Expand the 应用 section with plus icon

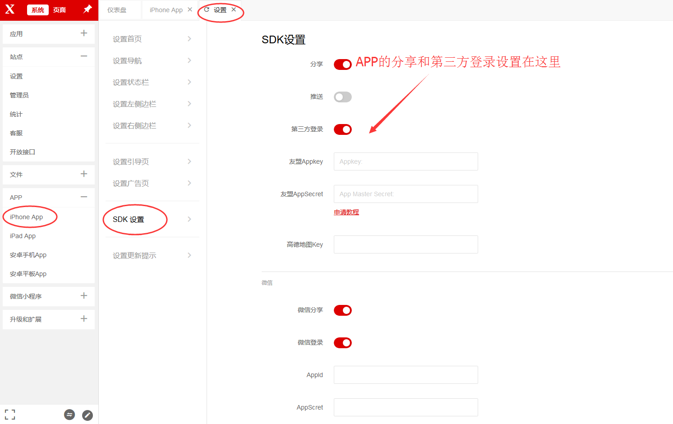click(83, 33)
